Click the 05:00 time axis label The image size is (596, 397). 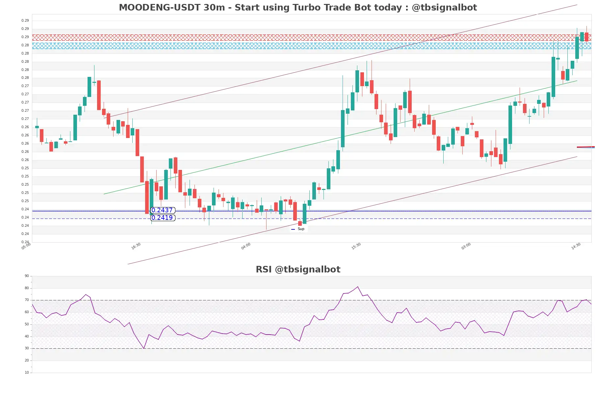point(26,246)
